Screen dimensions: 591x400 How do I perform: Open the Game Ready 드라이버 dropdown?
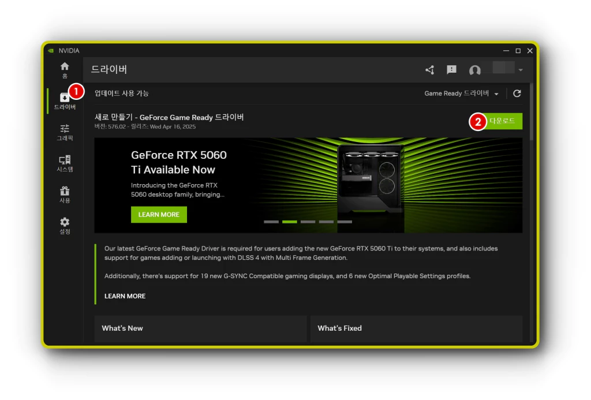(461, 94)
